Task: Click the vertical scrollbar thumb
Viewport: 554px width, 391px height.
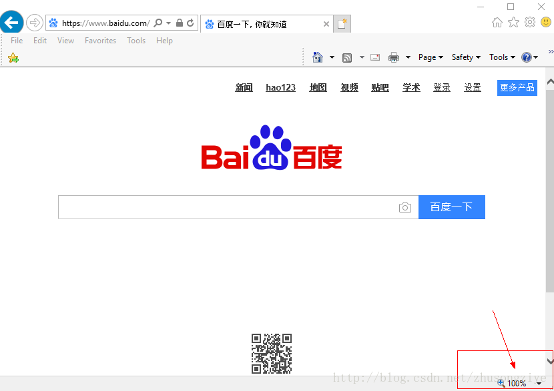Action: 550,191
